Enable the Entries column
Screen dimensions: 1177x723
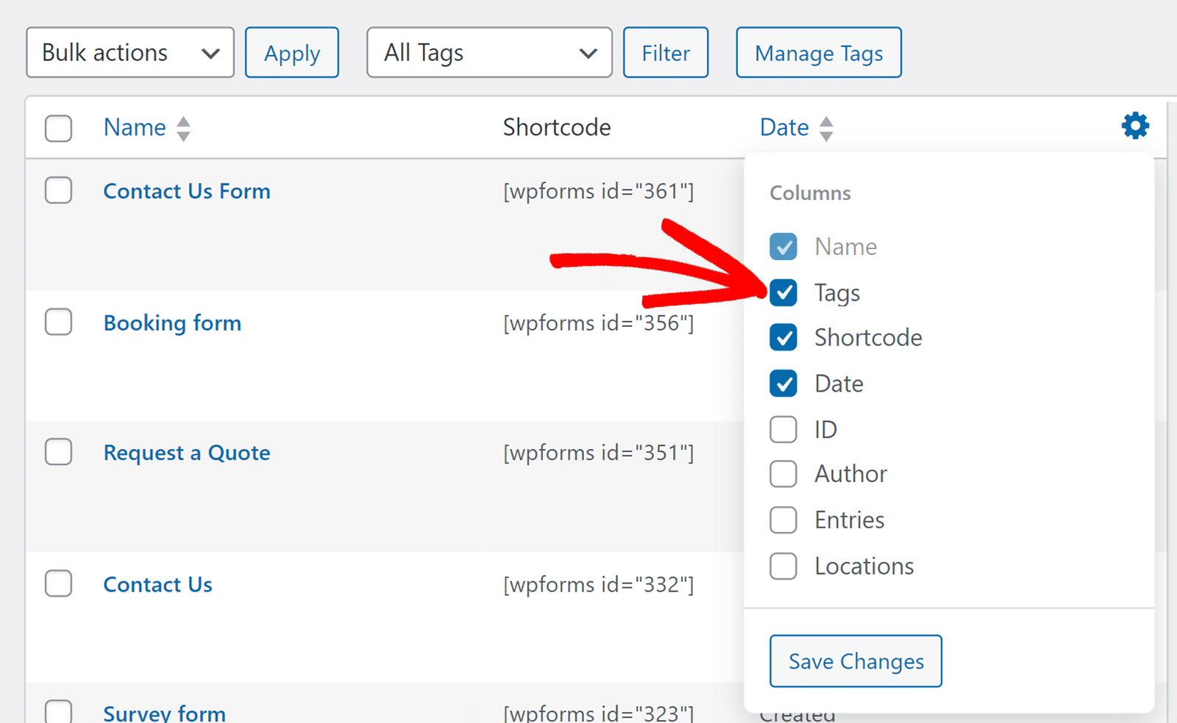click(x=783, y=519)
